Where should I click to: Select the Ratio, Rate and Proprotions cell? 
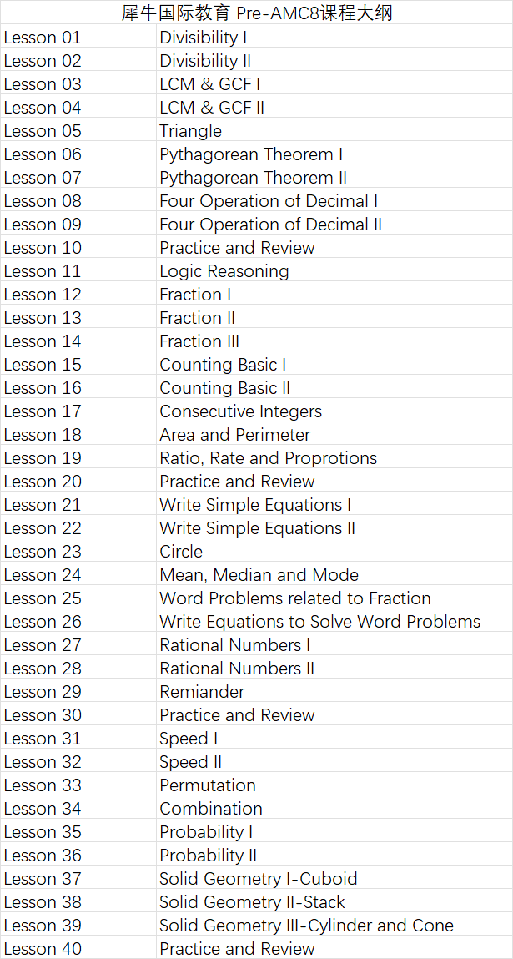(x=269, y=458)
